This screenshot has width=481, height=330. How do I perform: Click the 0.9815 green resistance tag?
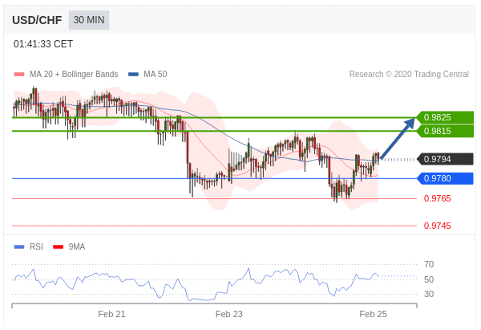(445, 131)
